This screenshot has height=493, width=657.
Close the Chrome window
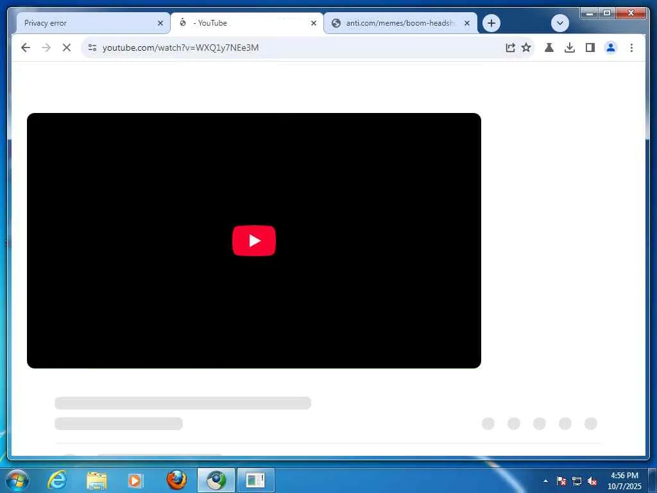click(631, 13)
